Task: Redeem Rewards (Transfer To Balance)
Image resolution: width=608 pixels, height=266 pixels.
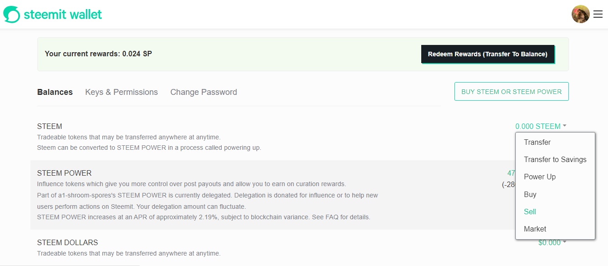Action: [x=488, y=54]
